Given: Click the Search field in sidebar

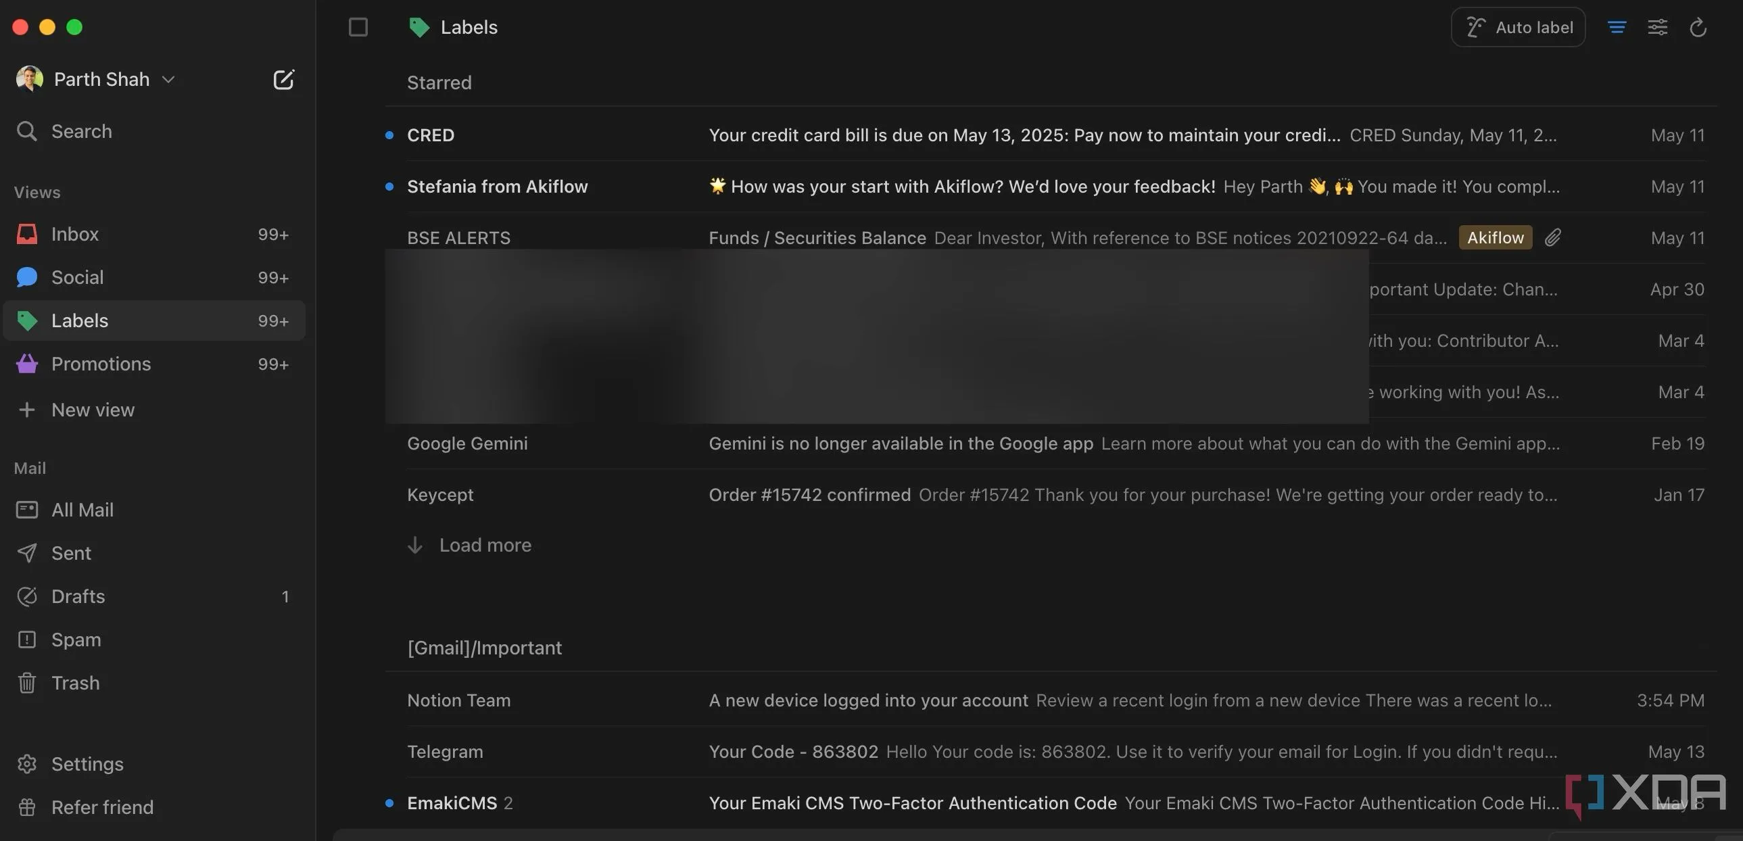Looking at the screenshot, I should 154,130.
